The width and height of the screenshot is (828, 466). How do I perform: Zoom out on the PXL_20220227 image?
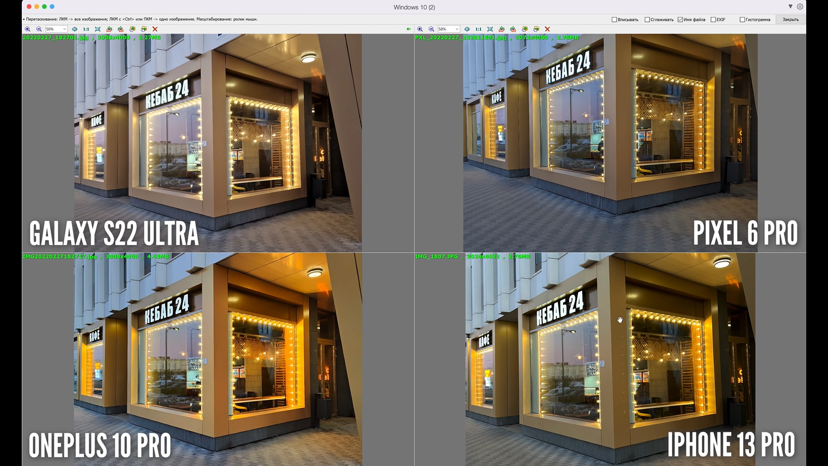click(431, 29)
